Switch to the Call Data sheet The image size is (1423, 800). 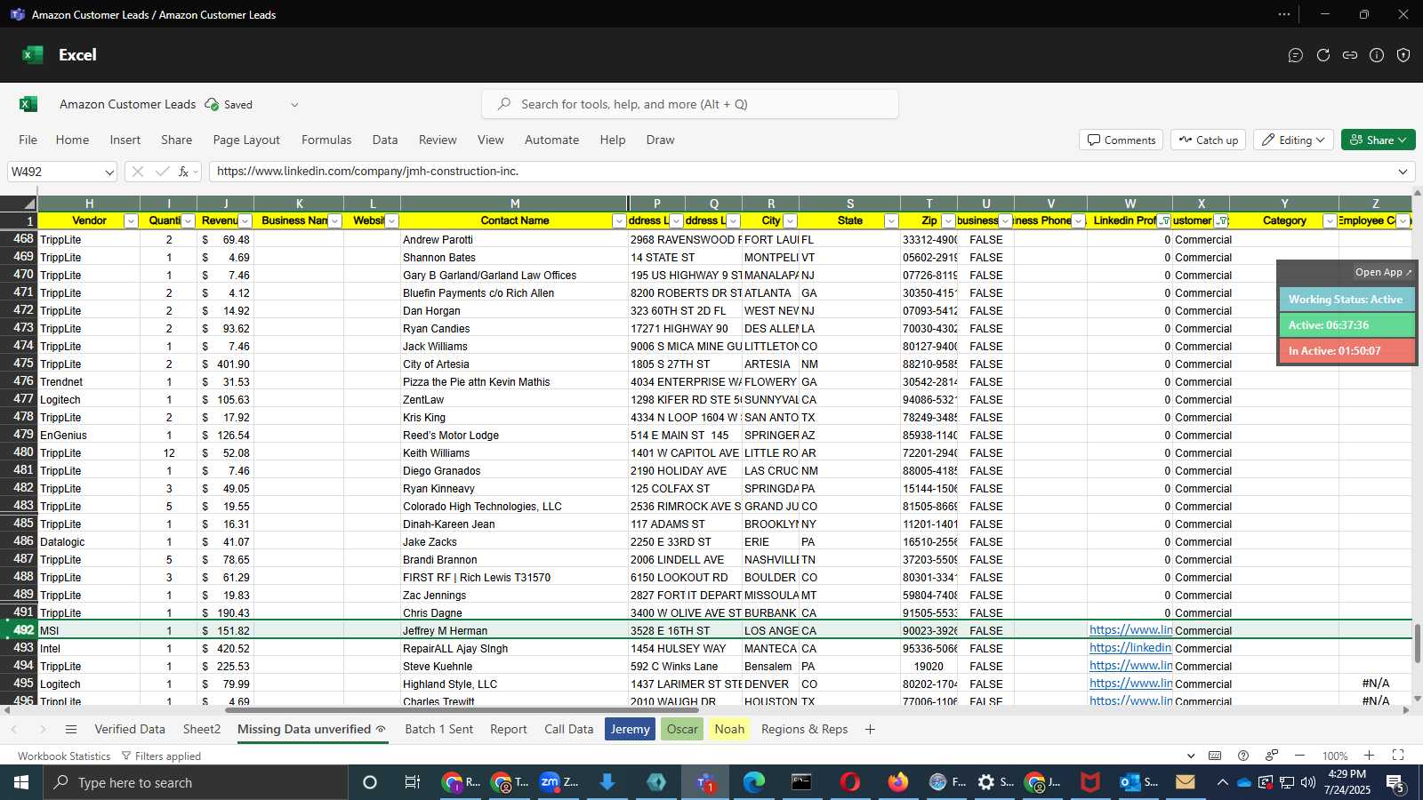pyautogui.click(x=569, y=729)
